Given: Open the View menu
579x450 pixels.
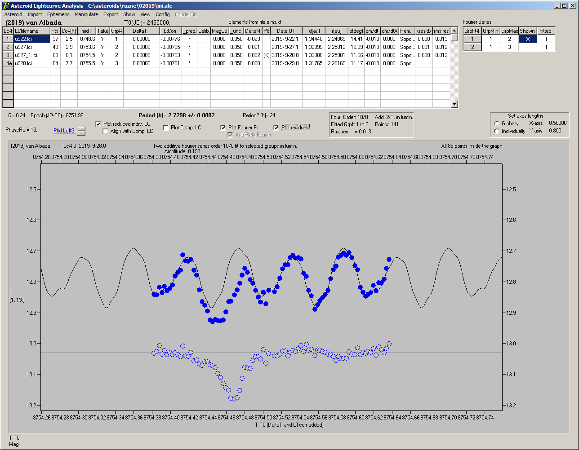Looking at the screenshot, I should [145, 14].
